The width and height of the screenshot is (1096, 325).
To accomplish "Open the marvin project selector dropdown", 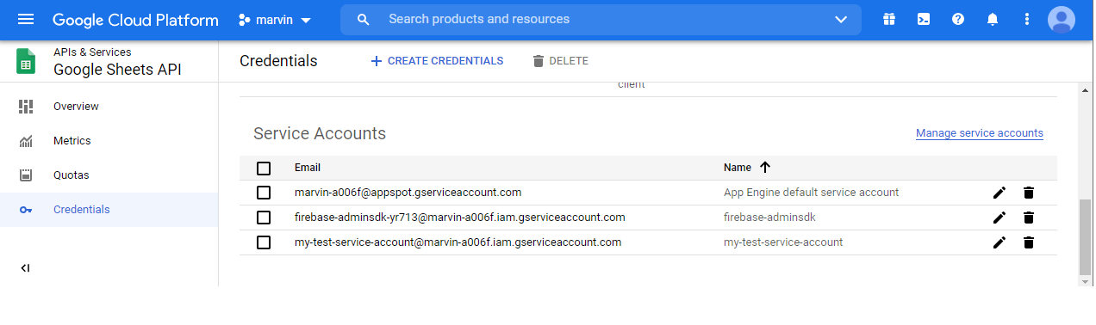I will (276, 19).
